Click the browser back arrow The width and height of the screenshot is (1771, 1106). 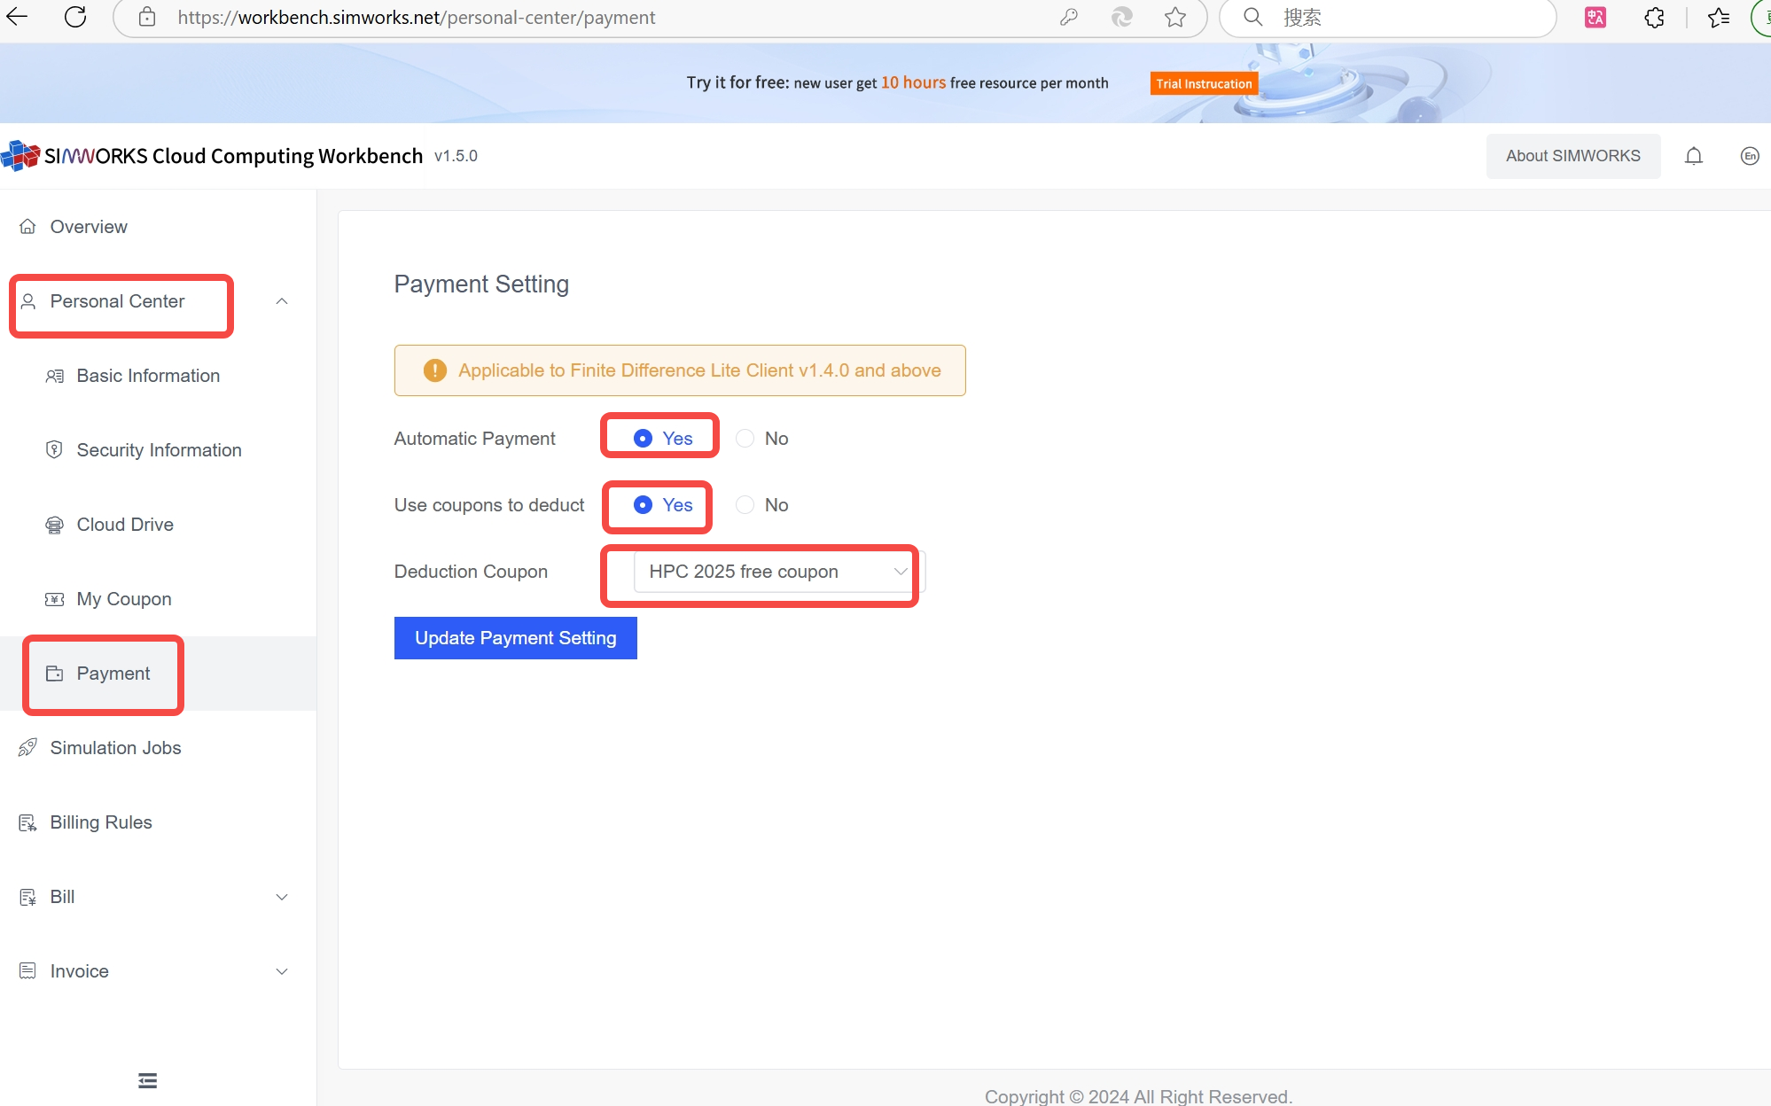(x=17, y=17)
